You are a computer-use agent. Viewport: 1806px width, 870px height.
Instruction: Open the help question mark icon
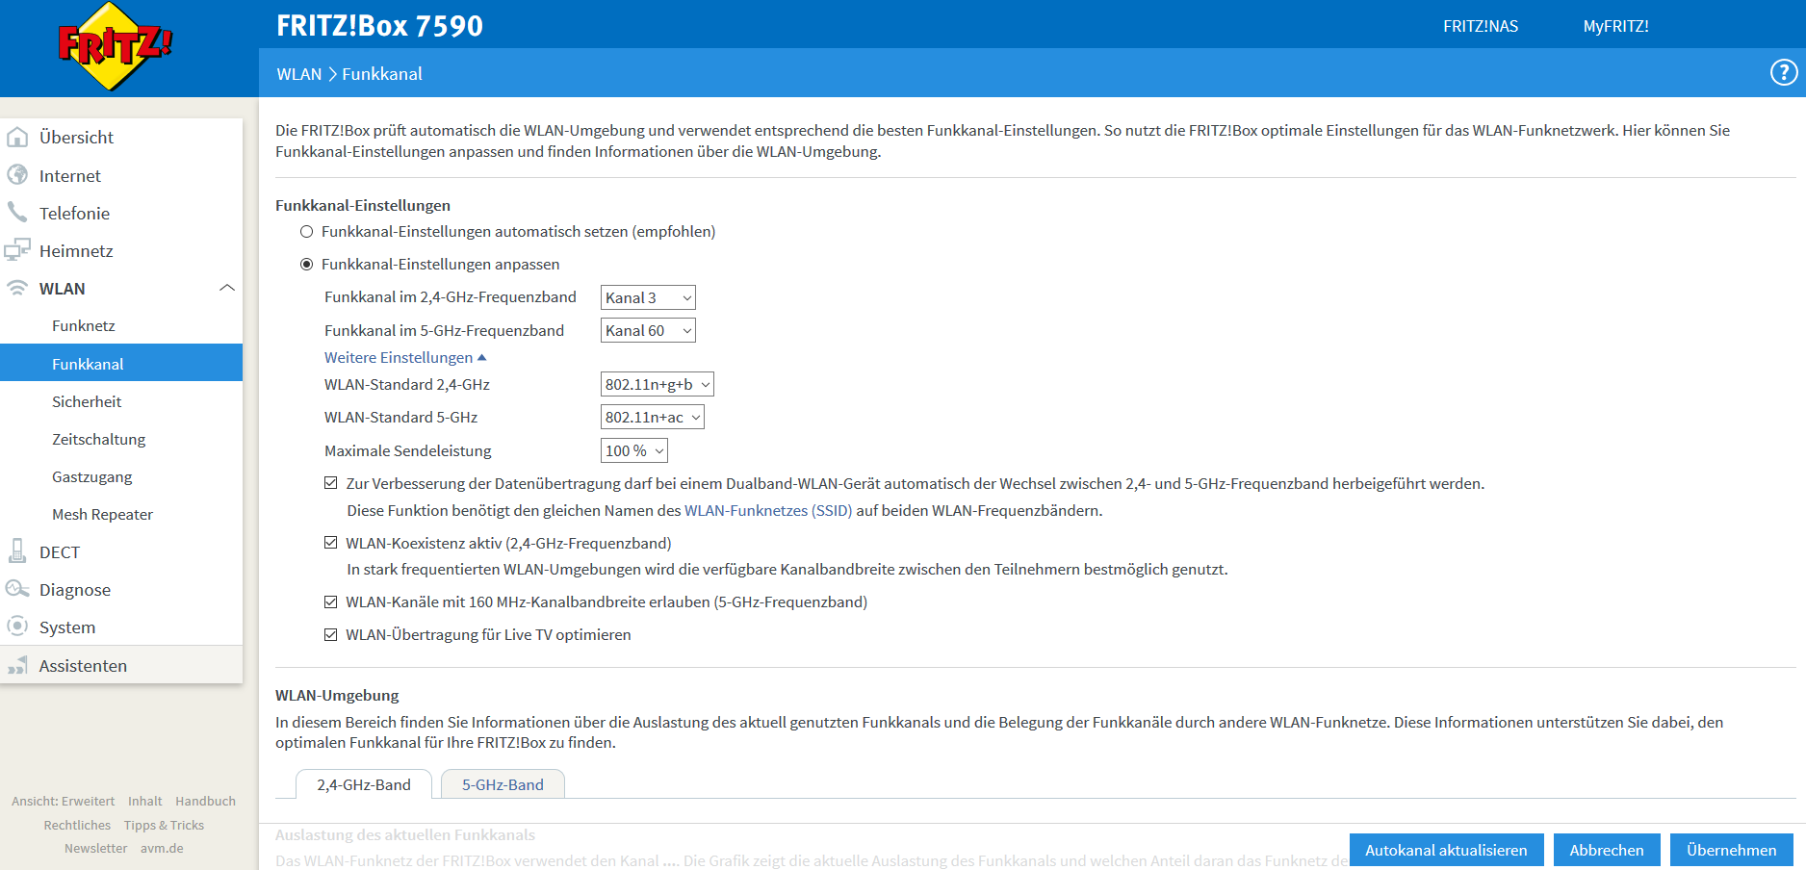pos(1784,72)
